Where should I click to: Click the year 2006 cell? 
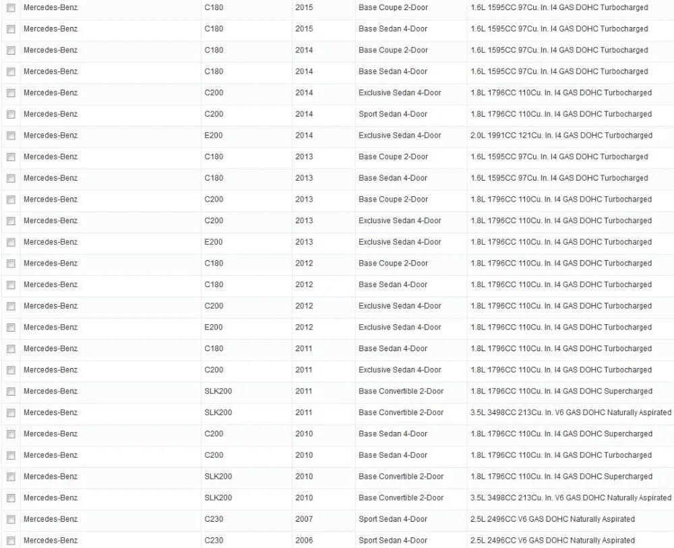coord(304,541)
